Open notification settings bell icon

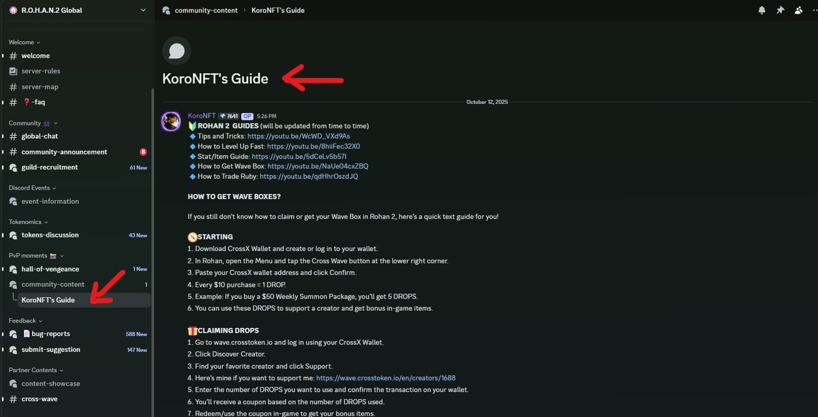coord(762,10)
